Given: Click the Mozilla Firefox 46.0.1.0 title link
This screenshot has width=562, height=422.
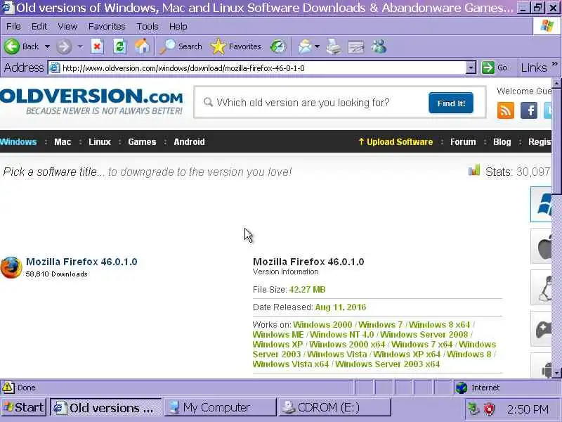Looking at the screenshot, I should tap(81, 262).
